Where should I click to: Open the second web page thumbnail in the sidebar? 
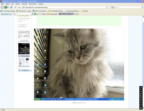[24, 36]
